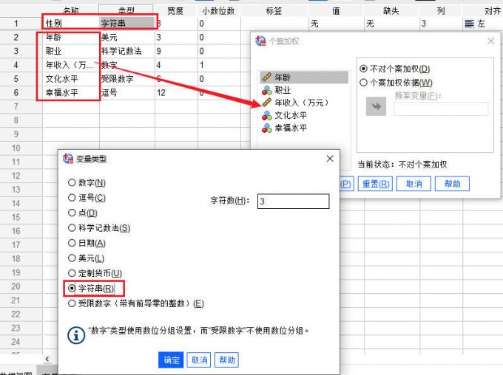Click the 幸福水平 name cell
Screen dimensions: 503x375
pos(71,92)
